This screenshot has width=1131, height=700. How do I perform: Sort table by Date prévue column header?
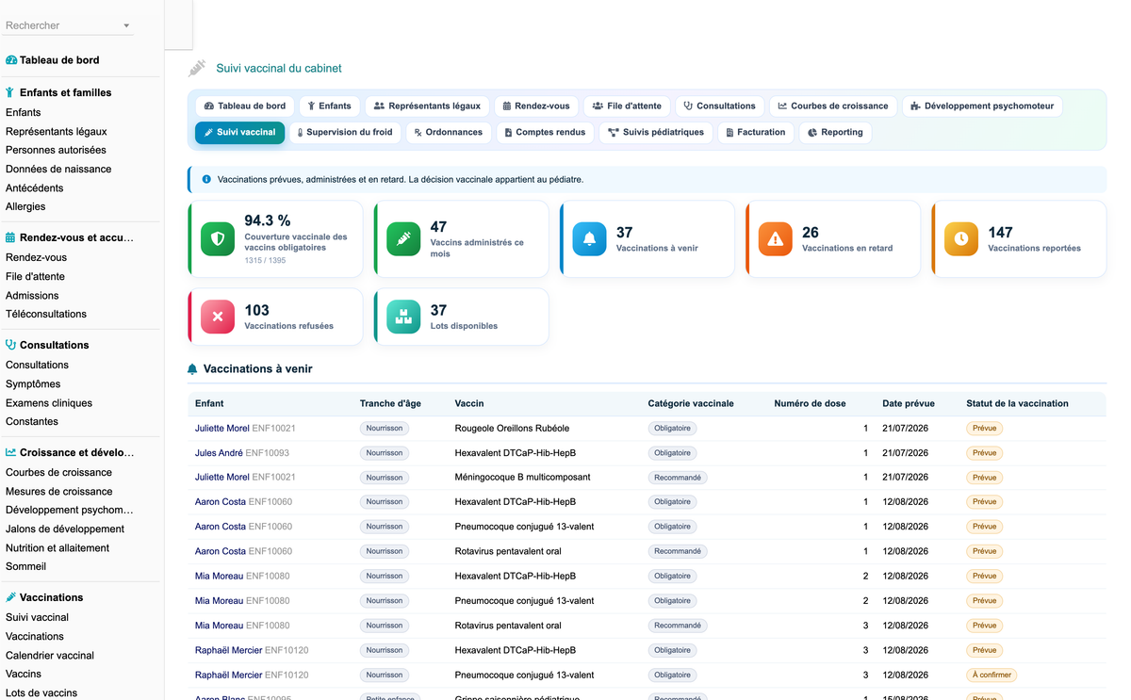[908, 403]
